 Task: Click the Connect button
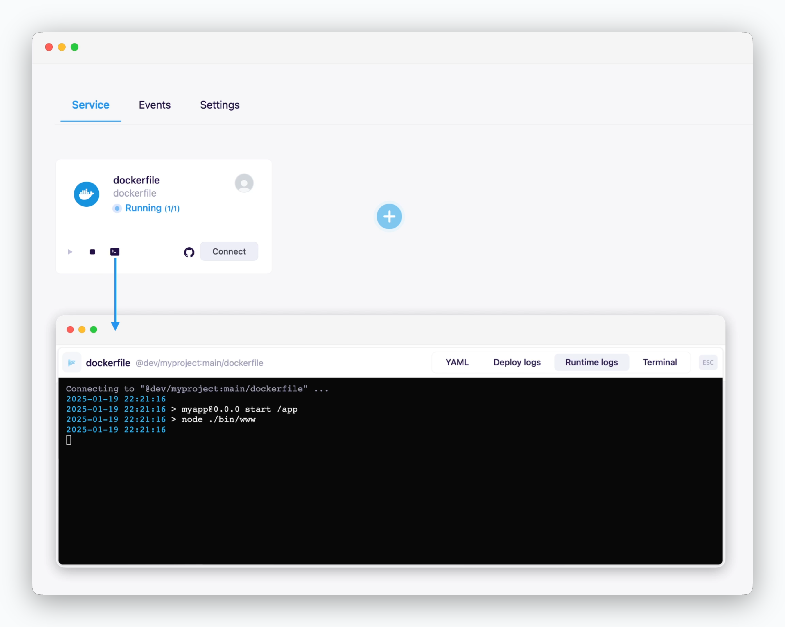(229, 251)
